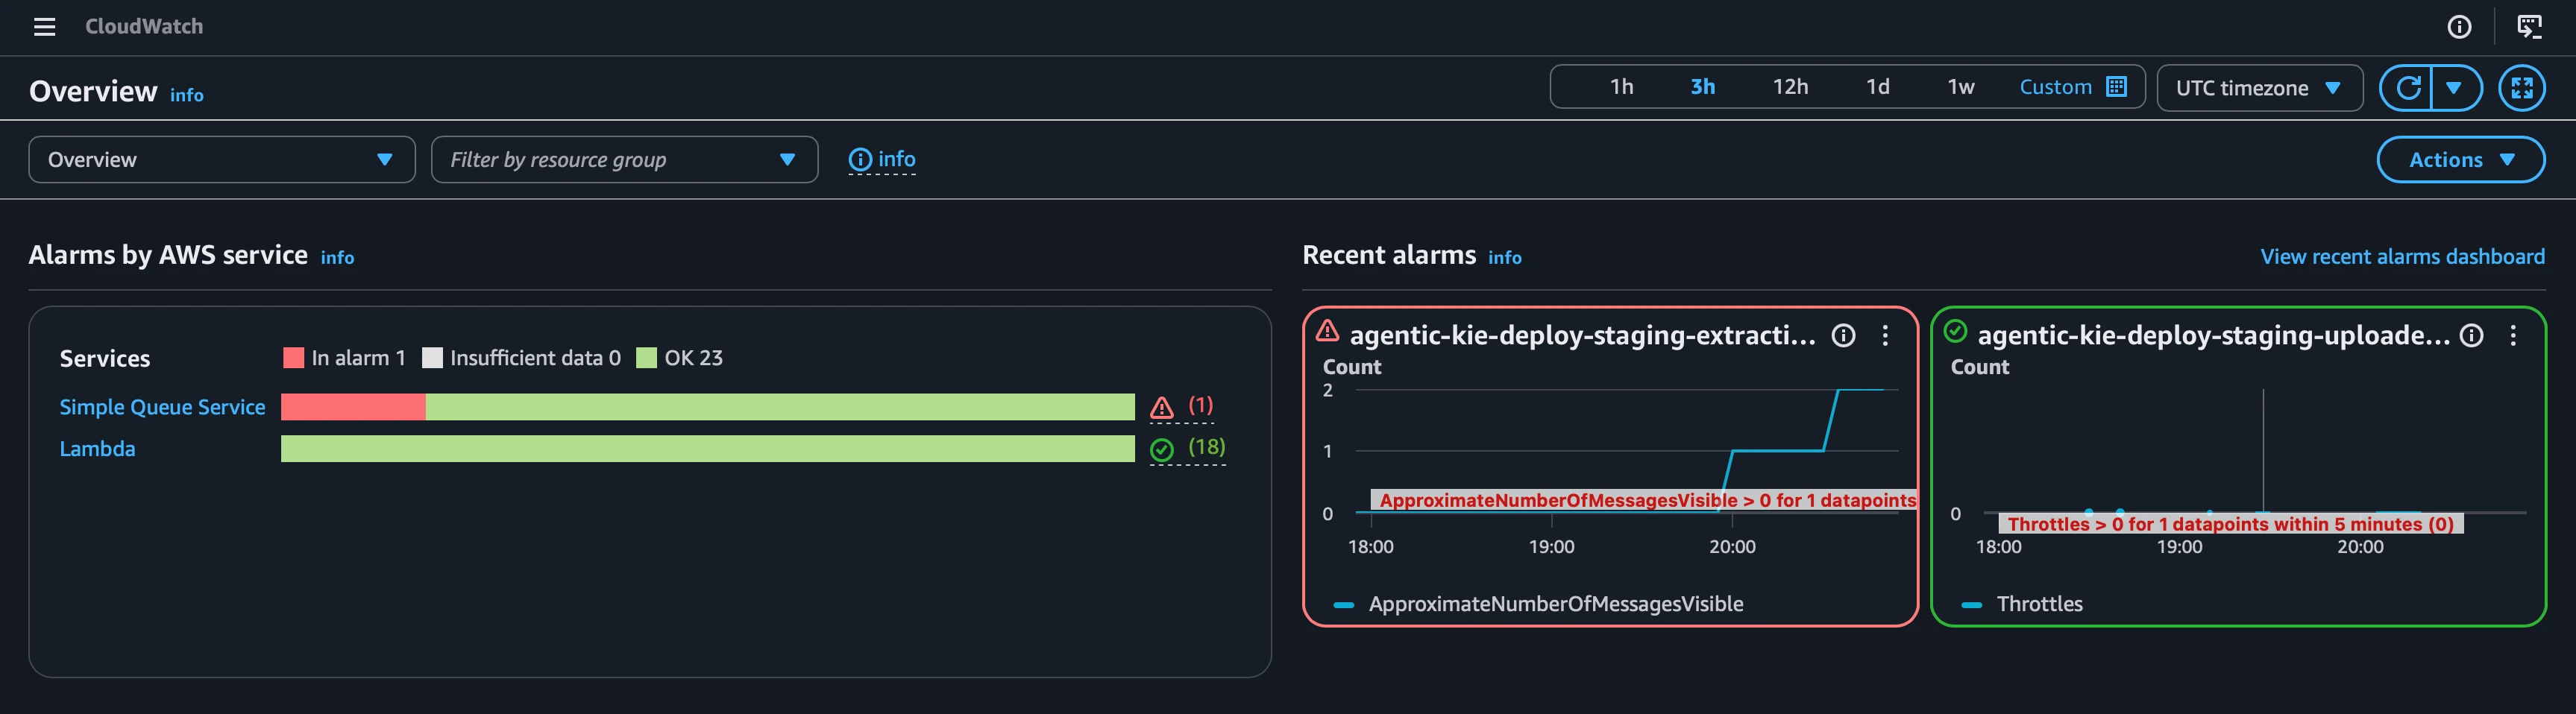
Task: Click the Lambda OK count (18)
Action: point(1206,447)
